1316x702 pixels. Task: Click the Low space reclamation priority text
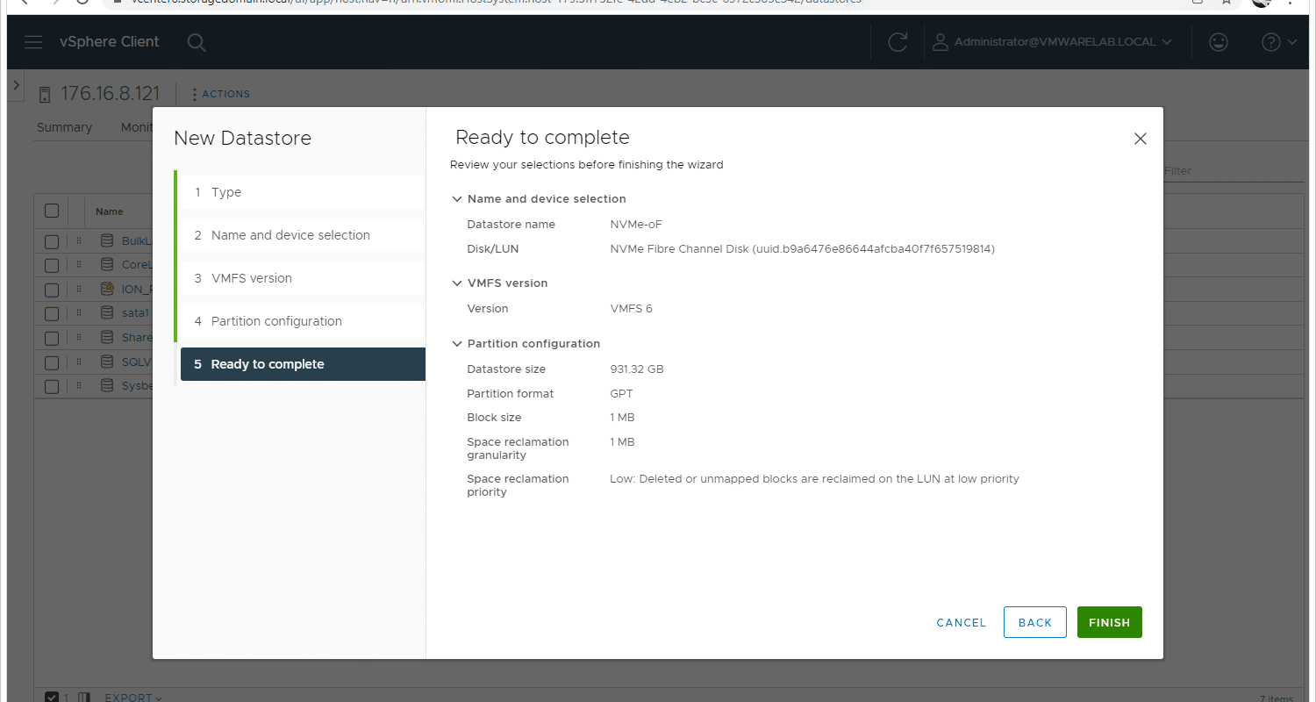pyautogui.click(x=814, y=479)
